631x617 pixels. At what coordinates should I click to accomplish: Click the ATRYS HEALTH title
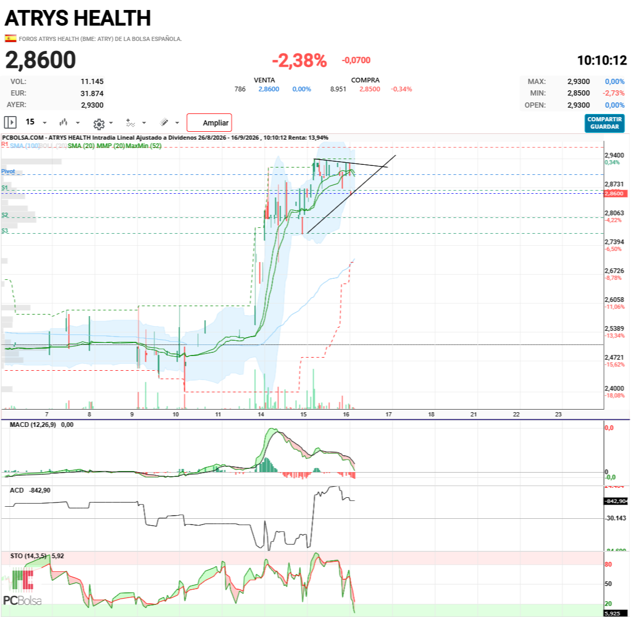pos(78,18)
